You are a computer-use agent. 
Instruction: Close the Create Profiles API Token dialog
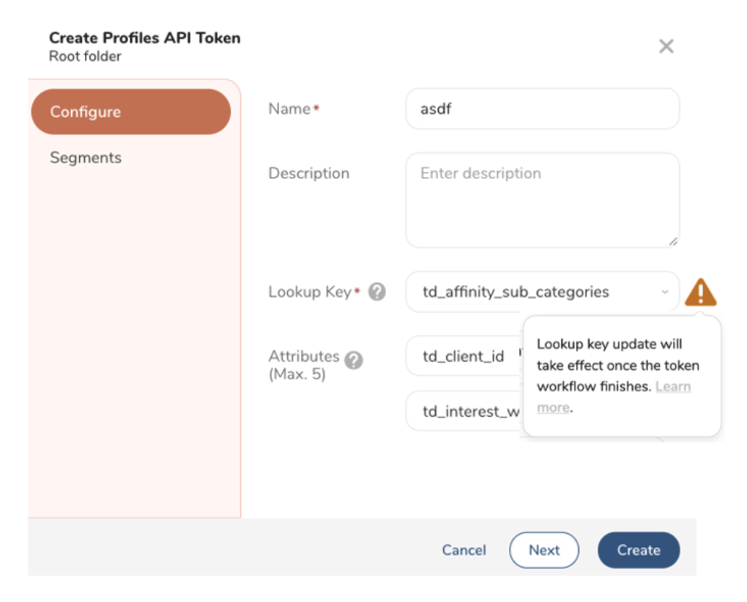pyautogui.click(x=666, y=47)
